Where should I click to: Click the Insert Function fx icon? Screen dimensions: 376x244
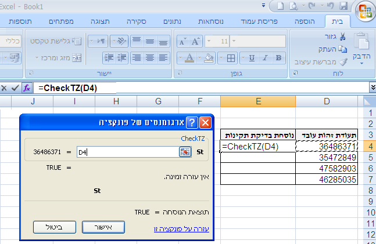tap(27, 88)
